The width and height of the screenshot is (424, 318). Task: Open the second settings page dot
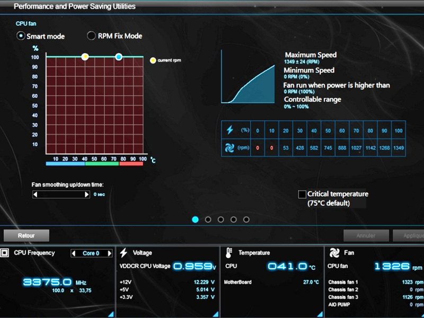208,219
